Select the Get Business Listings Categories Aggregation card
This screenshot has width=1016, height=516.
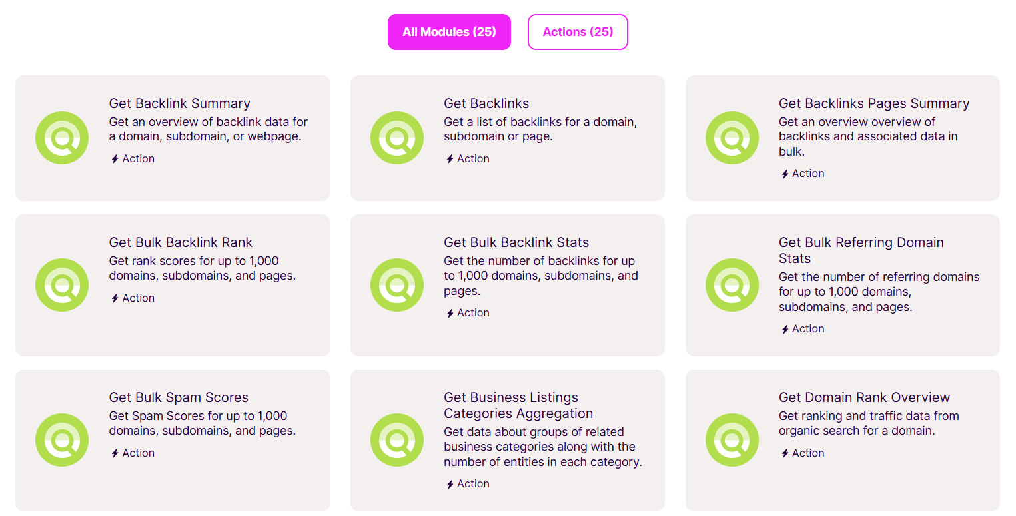(x=507, y=440)
